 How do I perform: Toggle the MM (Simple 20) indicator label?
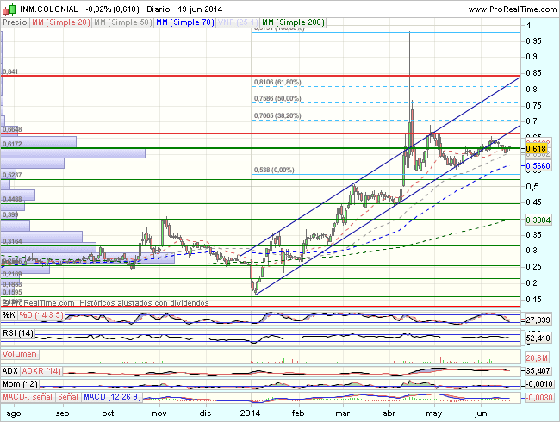click(x=60, y=22)
